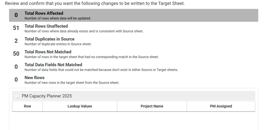The height and width of the screenshot is (130, 265).
Task: Click the PM Capacity Planner 2025 sheet title
Action: click(x=47, y=96)
